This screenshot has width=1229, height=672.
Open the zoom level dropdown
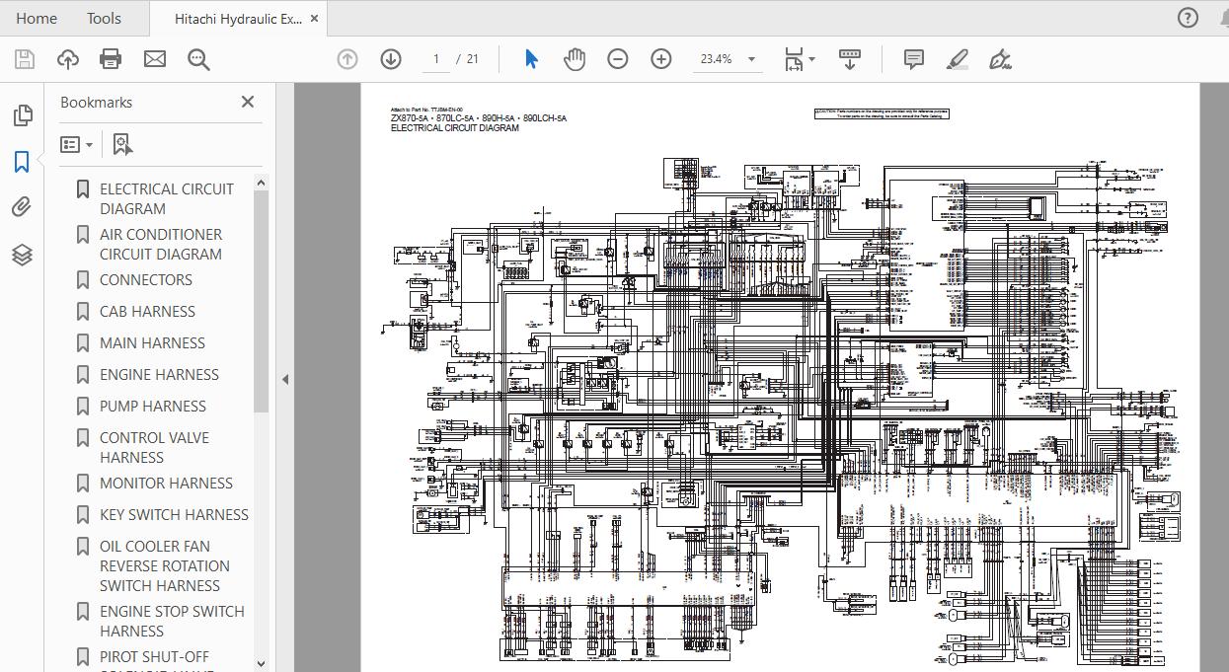click(751, 59)
